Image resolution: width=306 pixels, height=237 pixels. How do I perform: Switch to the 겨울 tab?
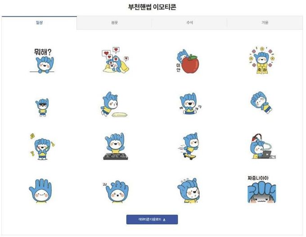pyautogui.click(x=265, y=22)
